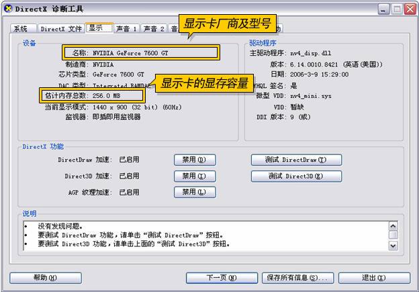Viewport: 419px width, 292px height.
Task: Minimize the DirectX diagnostic window
Action: 383,9
